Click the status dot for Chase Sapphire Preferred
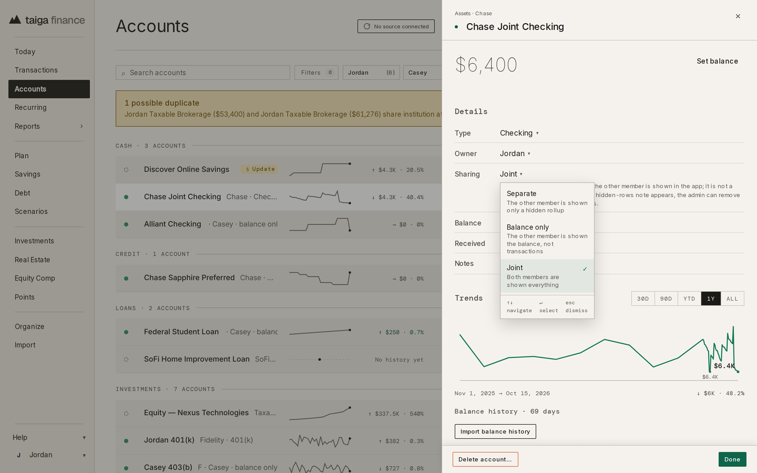Viewport: 757px width, 473px height. coord(126,279)
